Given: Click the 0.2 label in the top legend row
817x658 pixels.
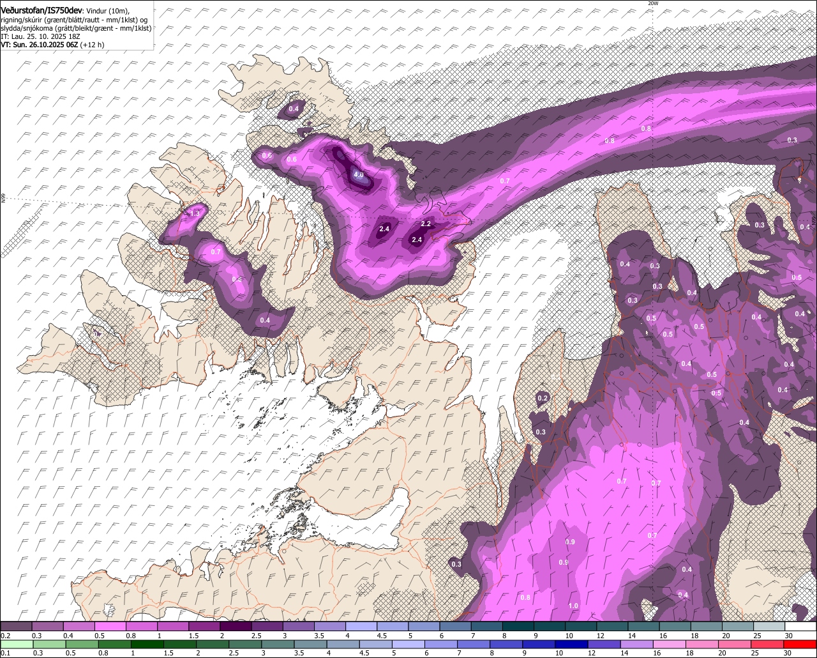Looking at the screenshot, I should pyautogui.click(x=6, y=636).
